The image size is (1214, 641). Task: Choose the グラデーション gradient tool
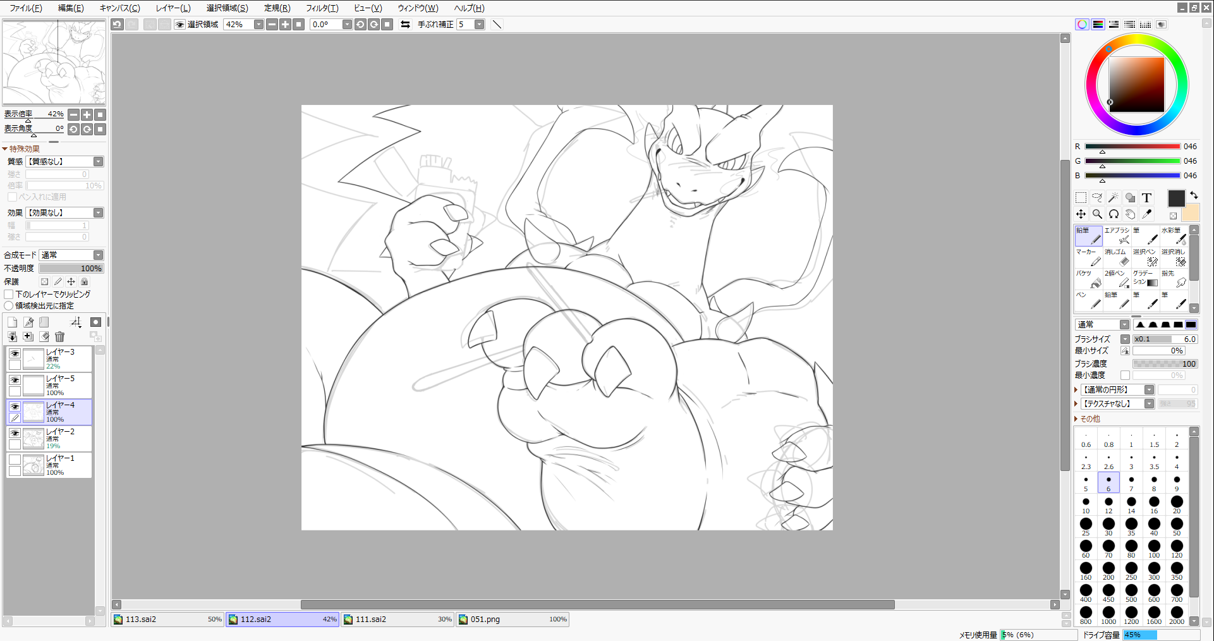[1145, 279]
